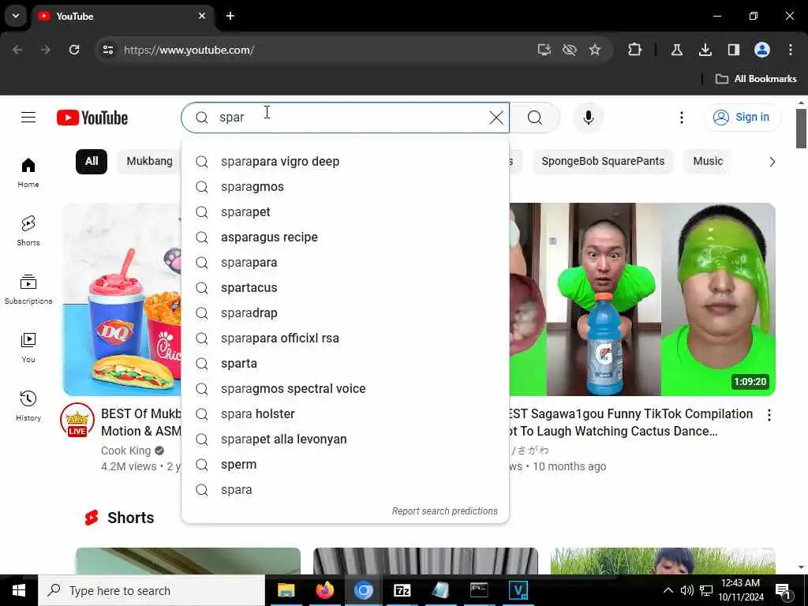The width and height of the screenshot is (808, 606).
Task: Expand the tab search dropdown
Action: click(x=16, y=16)
